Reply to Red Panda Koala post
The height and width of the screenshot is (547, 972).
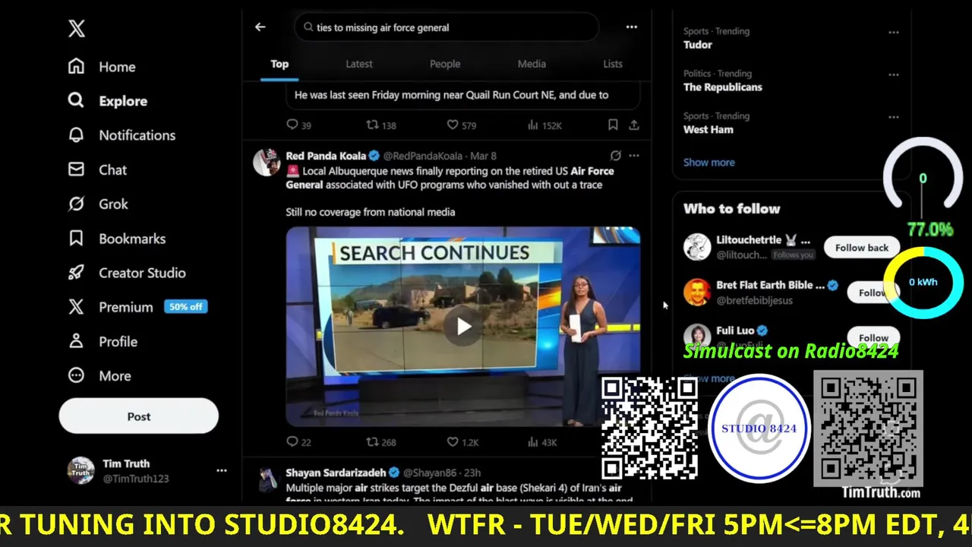pyautogui.click(x=292, y=442)
